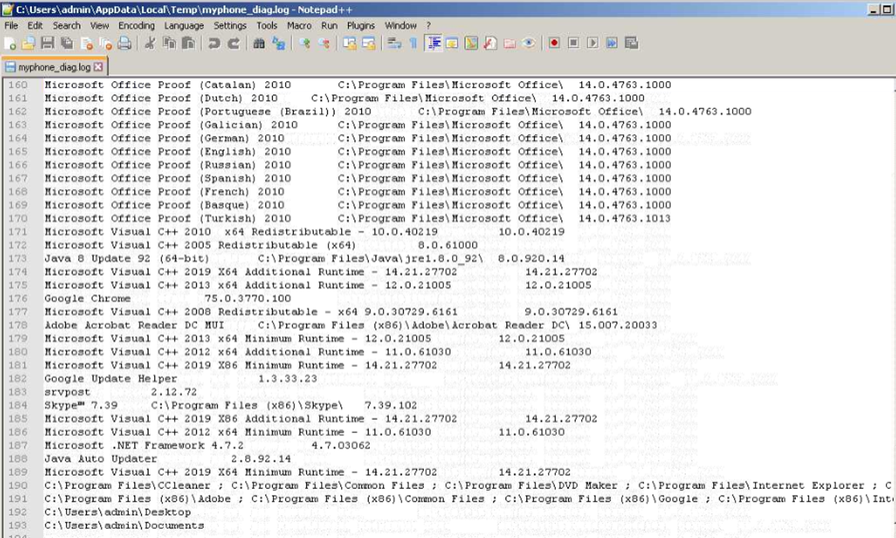Create a new document with New icon
Screen dimensions: 896x538
point(10,43)
